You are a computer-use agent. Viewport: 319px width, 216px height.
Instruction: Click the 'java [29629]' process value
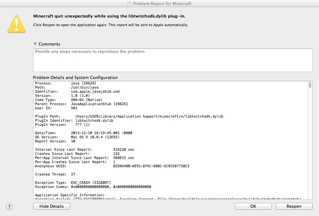(x=83, y=83)
